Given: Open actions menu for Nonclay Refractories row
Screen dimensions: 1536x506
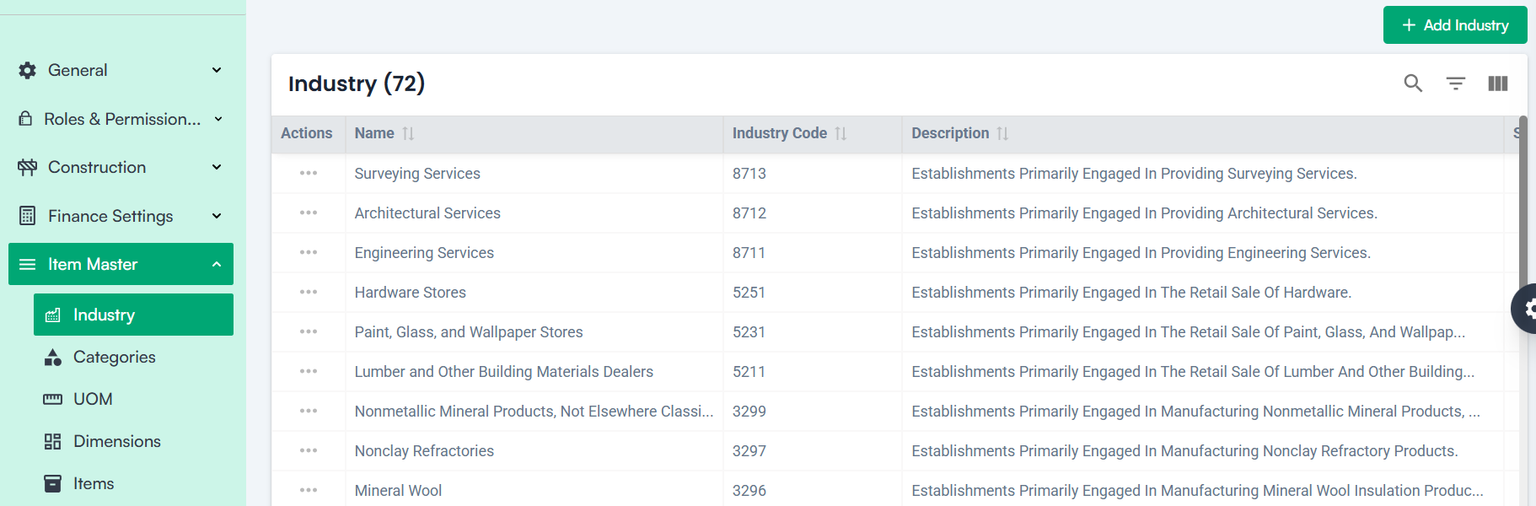Looking at the screenshot, I should point(309,451).
